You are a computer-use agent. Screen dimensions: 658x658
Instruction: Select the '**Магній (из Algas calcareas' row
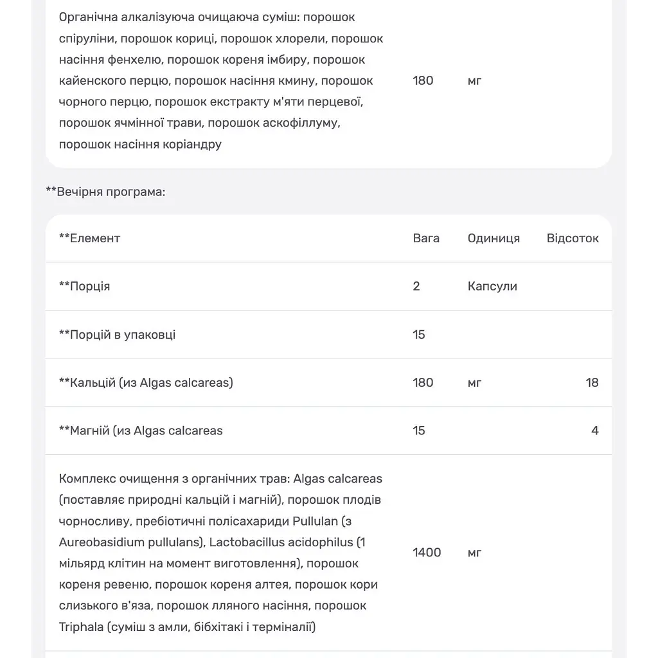328,431
